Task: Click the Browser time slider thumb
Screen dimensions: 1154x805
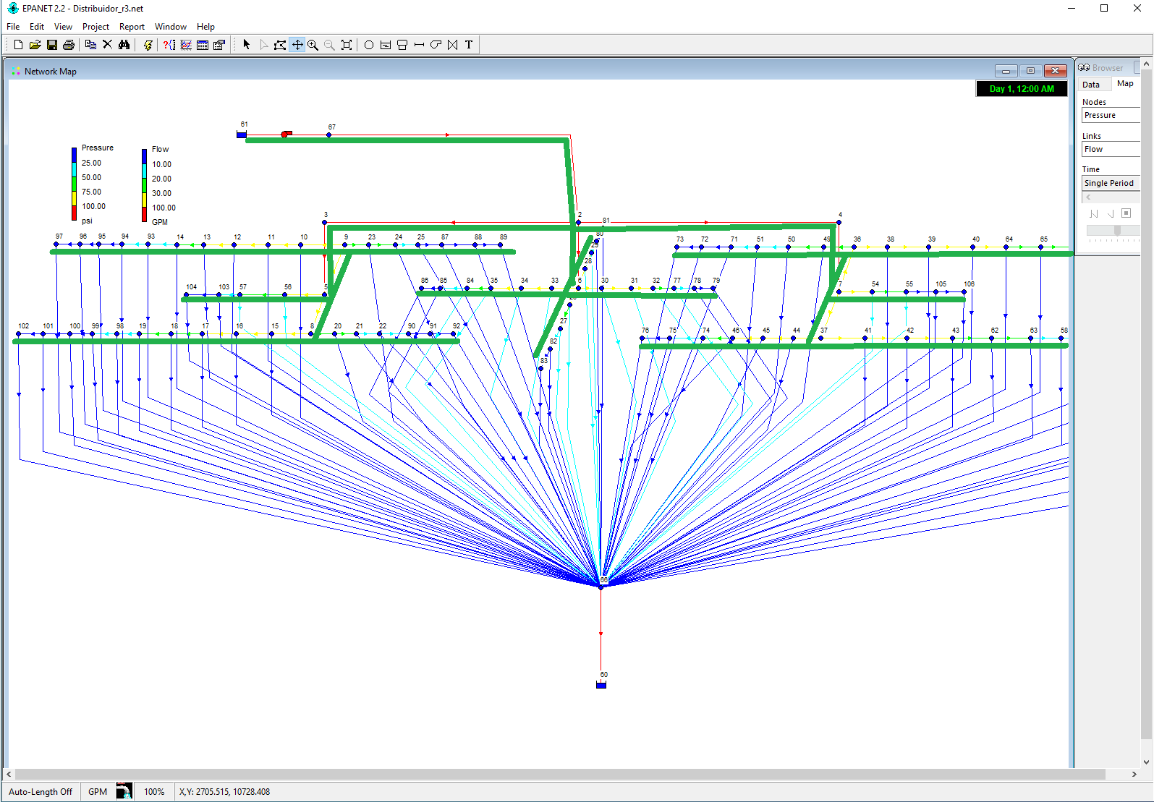Action: coord(1118,230)
